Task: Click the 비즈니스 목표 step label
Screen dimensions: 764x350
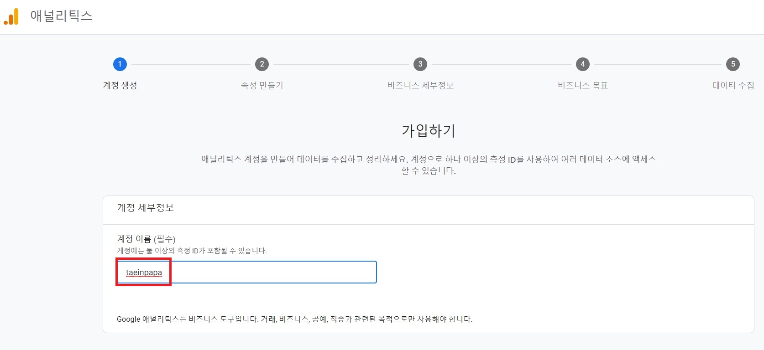Action: (x=583, y=85)
